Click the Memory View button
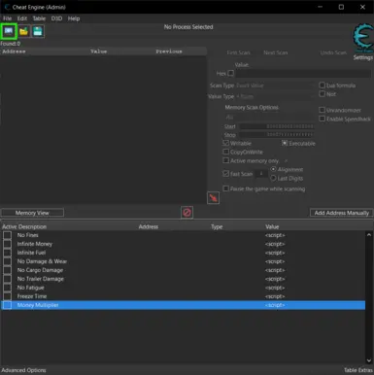The width and height of the screenshot is (374, 375). 32,213
